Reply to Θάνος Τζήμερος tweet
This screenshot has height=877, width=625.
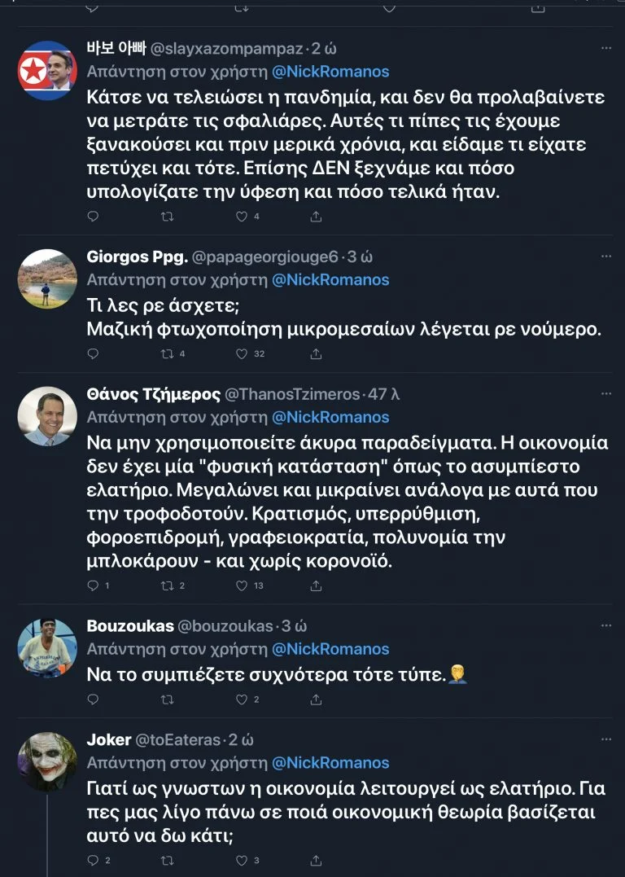point(93,585)
